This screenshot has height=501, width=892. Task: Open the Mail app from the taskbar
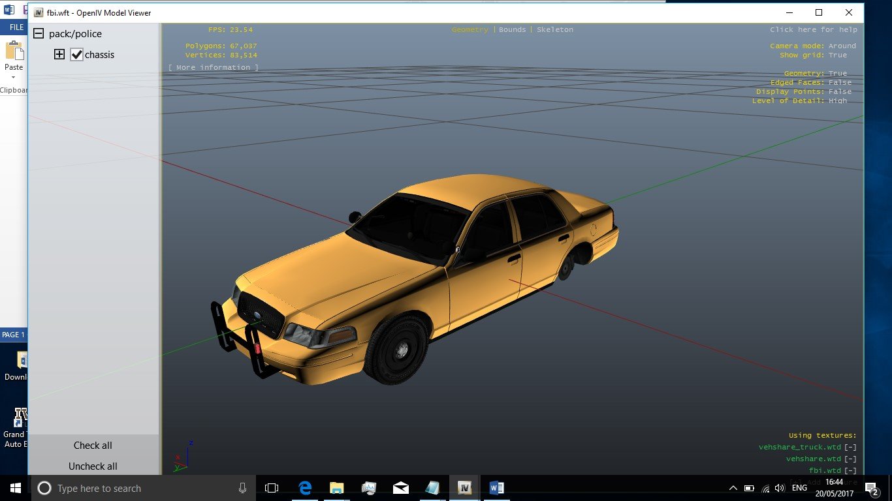click(x=400, y=488)
